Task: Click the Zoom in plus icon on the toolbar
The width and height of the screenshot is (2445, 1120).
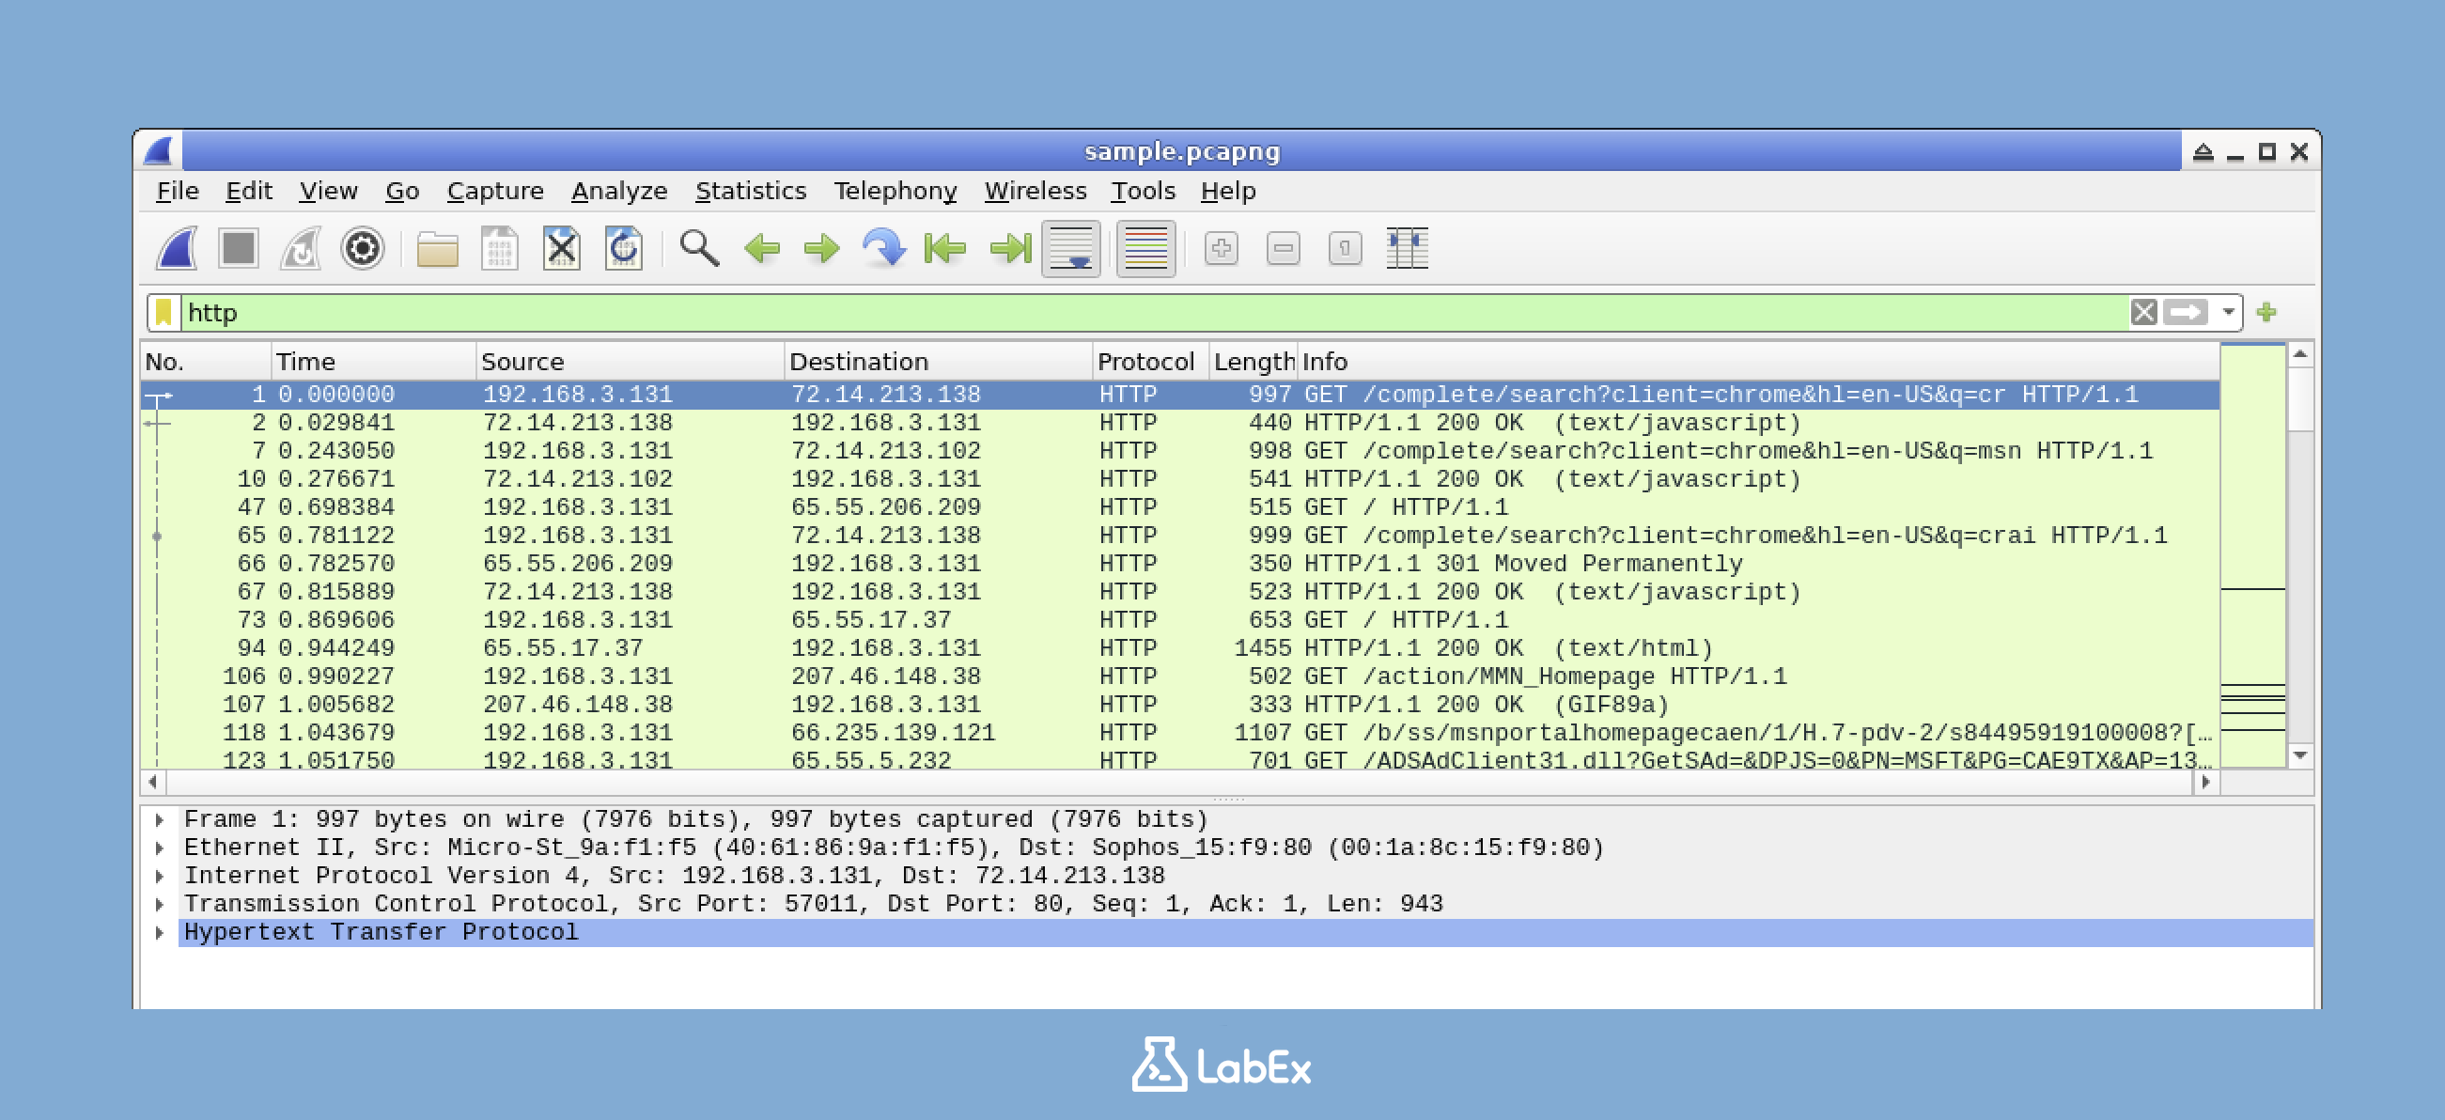Action: pyautogui.click(x=1222, y=249)
